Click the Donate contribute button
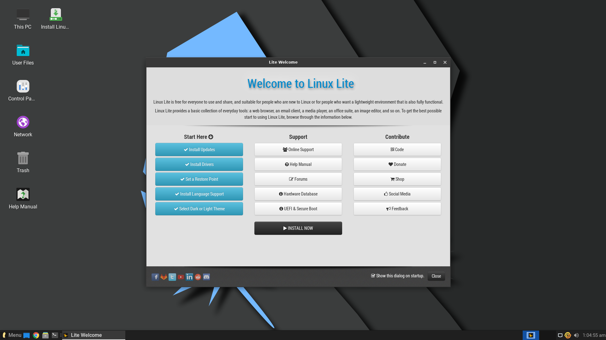Image resolution: width=606 pixels, height=340 pixels. point(397,164)
